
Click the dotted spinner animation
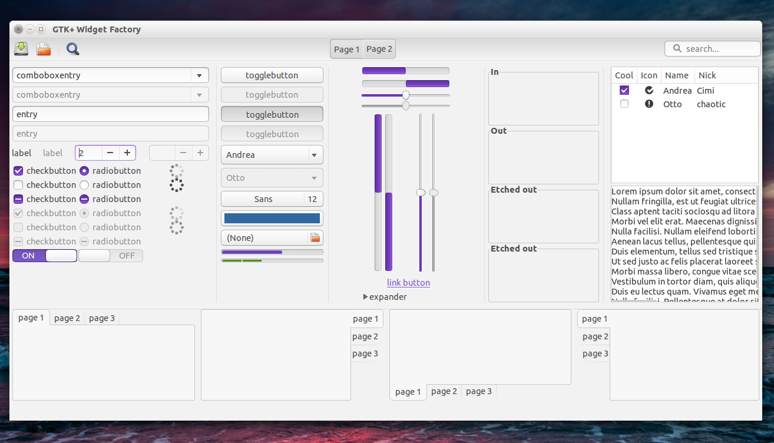pyautogui.click(x=176, y=178)
